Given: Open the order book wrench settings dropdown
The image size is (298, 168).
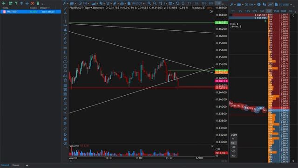Looking at the screenshot, I should [233, 4].
